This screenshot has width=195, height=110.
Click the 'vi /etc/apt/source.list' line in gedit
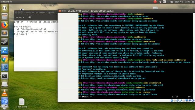[30, 29]
